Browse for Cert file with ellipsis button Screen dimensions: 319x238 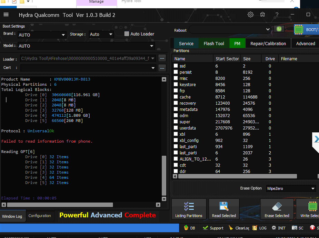click(x=162, y=68)
